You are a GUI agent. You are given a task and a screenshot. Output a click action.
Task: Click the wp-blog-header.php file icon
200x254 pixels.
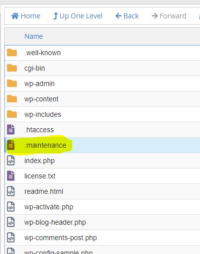click(11, 222)
